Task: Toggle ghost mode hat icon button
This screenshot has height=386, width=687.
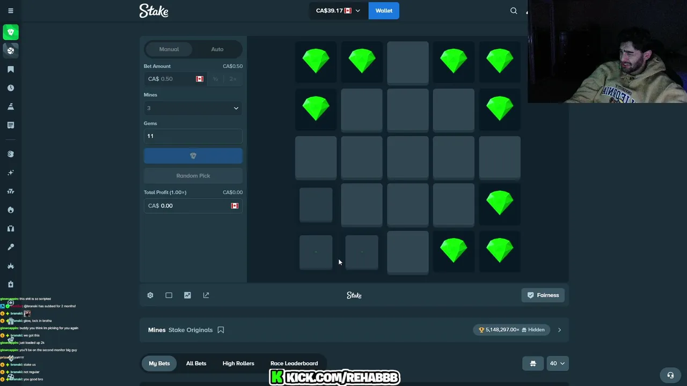Action: pos(533,363)
